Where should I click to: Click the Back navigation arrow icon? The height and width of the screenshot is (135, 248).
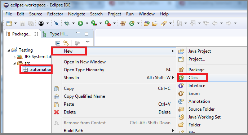[215, 23]
